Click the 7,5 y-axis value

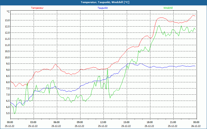8,88
